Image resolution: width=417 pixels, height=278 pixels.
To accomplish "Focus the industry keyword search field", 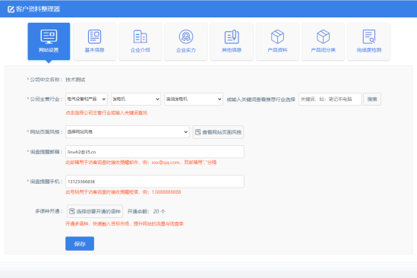I will click(330, 99).
